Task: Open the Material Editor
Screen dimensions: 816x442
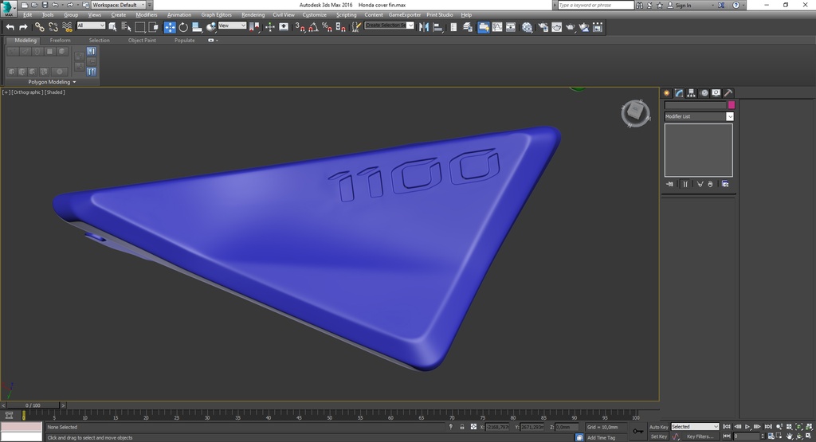Action: (528, 27)
